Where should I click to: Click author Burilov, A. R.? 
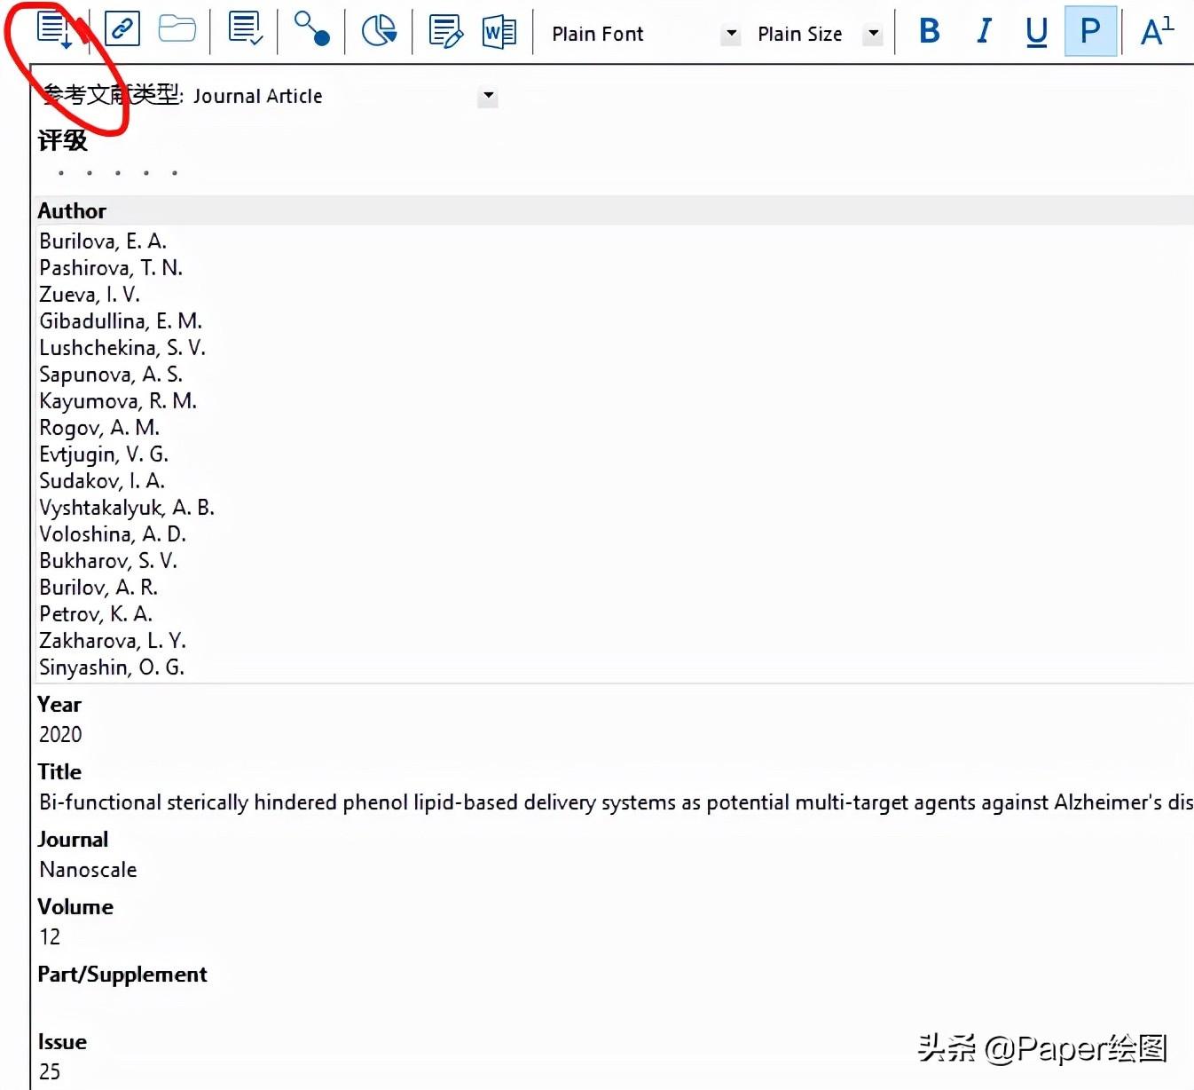click(x=98, y=588)
